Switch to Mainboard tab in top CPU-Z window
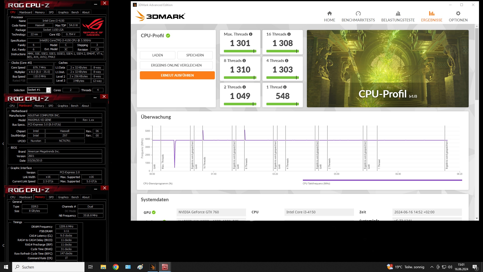 click(26, 12)
